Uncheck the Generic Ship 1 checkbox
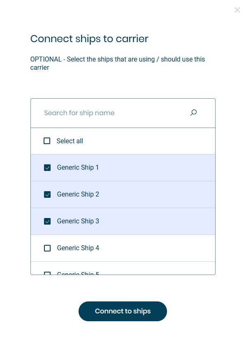The image size is (246, 339). click(47, 168)
